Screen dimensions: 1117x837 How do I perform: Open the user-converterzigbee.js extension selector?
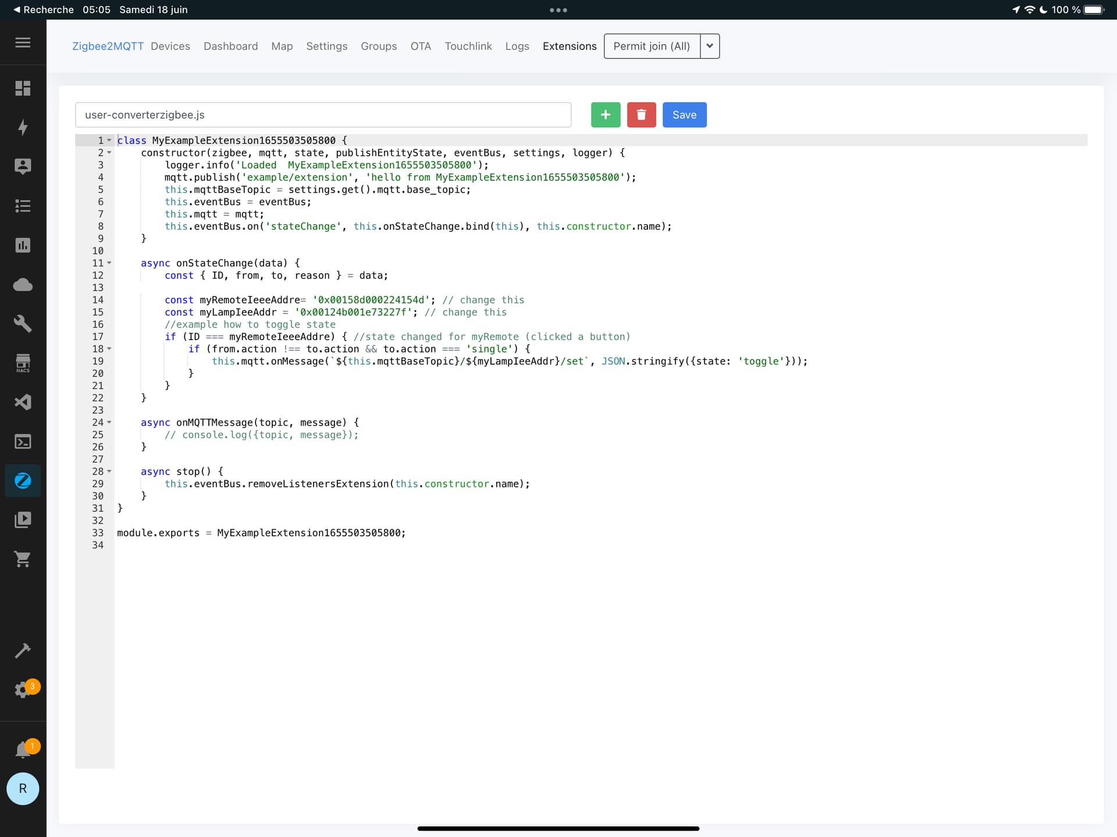[x=323, y=115]
